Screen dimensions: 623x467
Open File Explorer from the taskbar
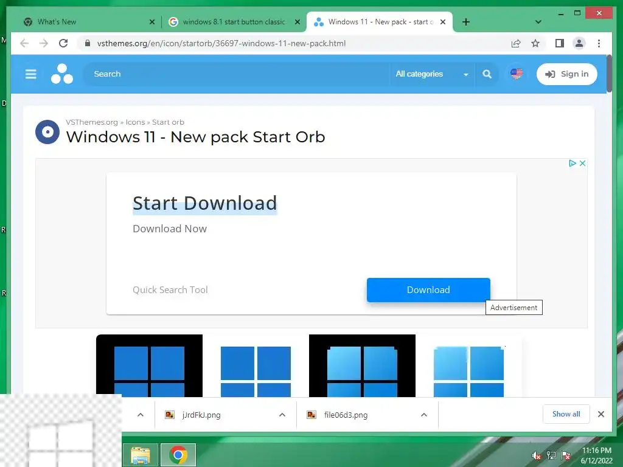[x=141, y=455]
